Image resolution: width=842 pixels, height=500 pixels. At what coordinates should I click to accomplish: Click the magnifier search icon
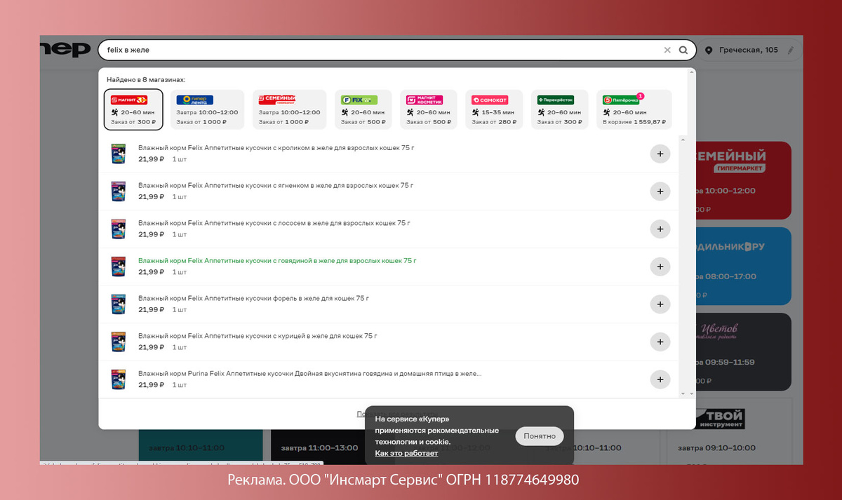coord(684,50)
